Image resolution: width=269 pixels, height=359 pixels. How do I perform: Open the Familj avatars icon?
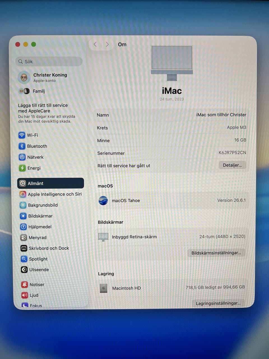pyautogui.click(x=24, y=91)
